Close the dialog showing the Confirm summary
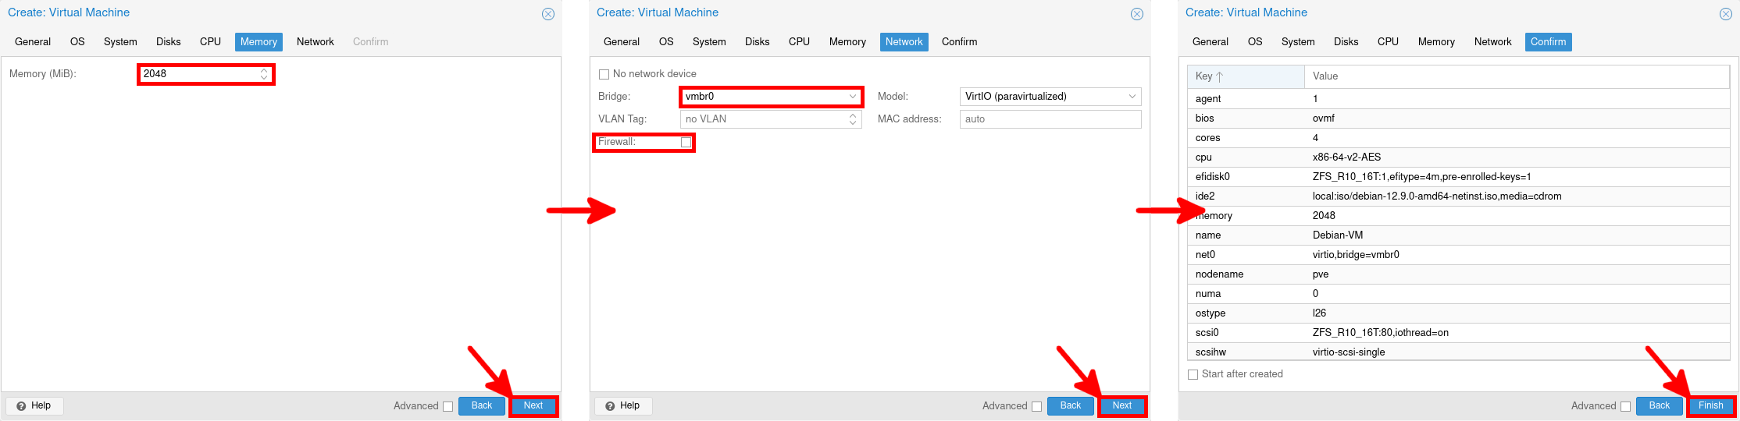1740x421 pixels. coord(1726,14)
